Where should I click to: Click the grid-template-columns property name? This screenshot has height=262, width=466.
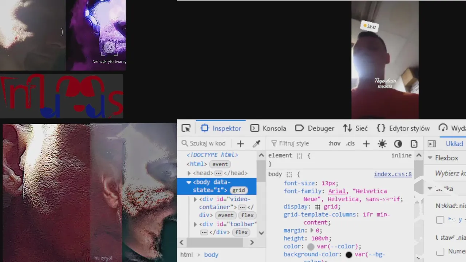click(x=319, y=214)
